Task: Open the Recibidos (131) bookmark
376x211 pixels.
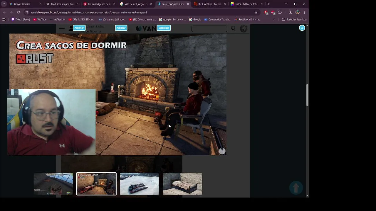Action: 248,20
